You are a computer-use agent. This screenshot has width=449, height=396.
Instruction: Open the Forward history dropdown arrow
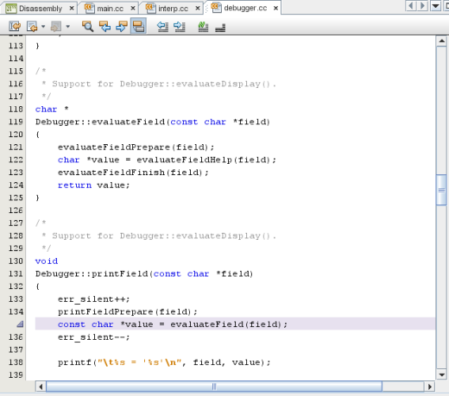pyautogui.click(x=68, y=27)
